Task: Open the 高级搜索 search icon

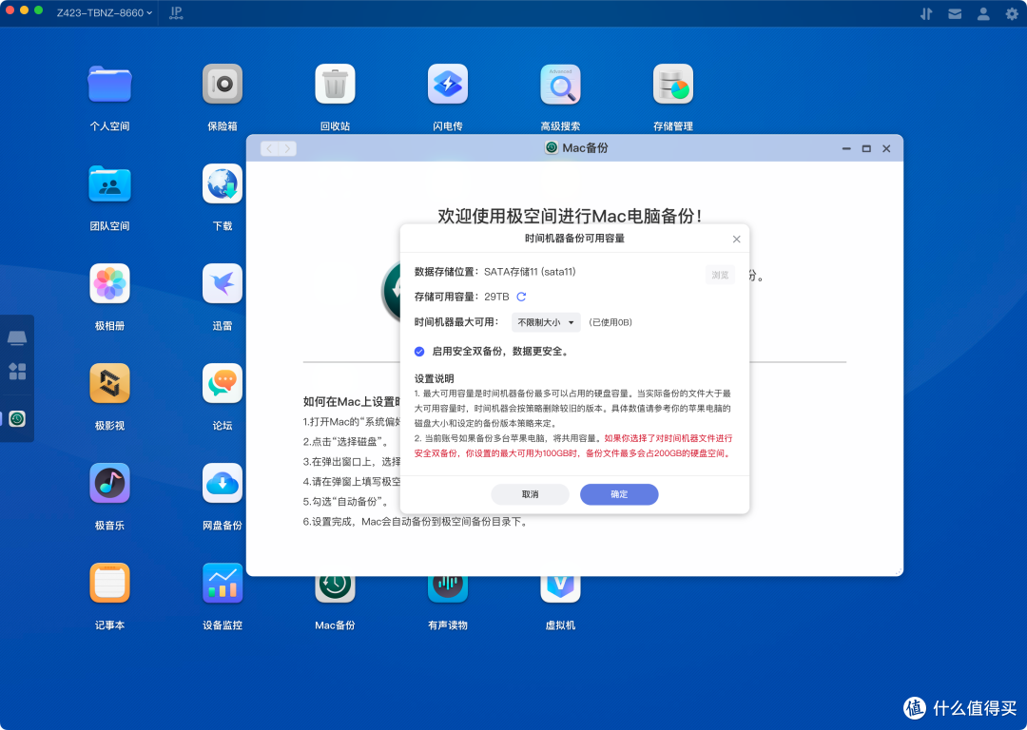Action: (560, 85)
